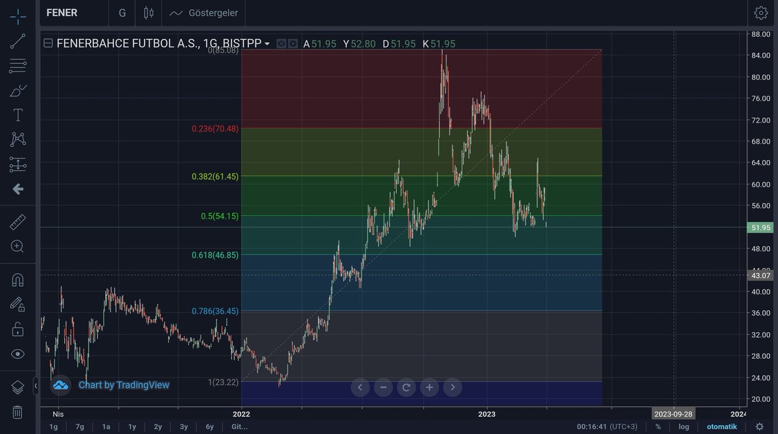
Task: Click the trash icon to remove drawings
Action: point(18,412)
